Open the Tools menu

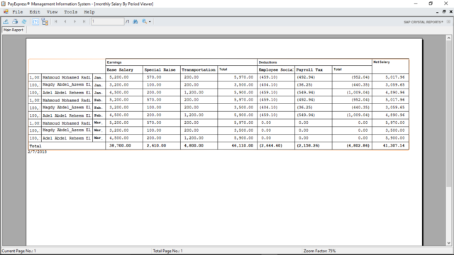click(x=71, y=12)
